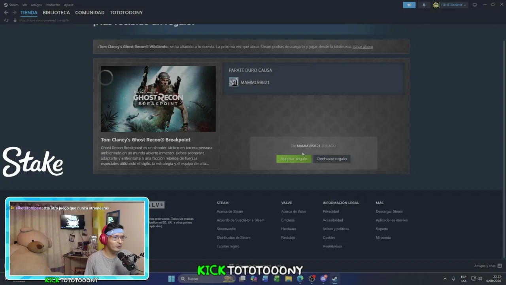
Task: Switch to the TIENDA tab
Action: point(29,13)
